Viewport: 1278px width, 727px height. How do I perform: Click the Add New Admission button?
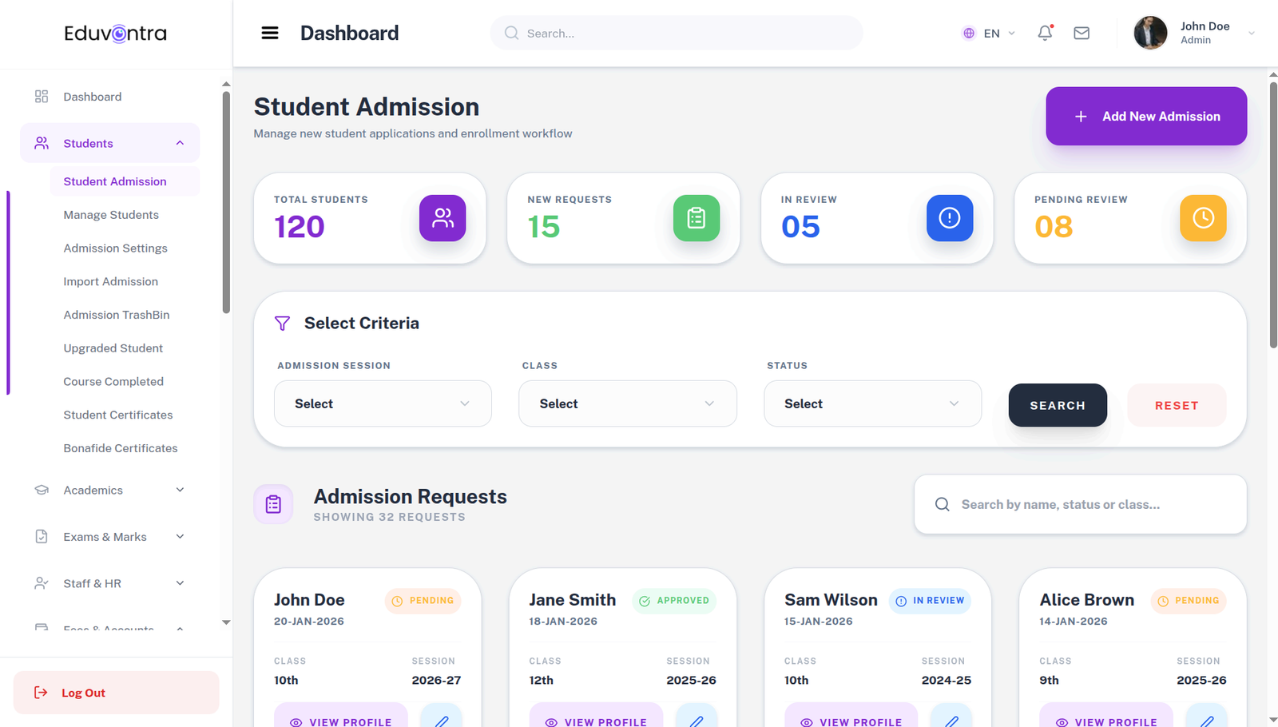point(1145,116)
